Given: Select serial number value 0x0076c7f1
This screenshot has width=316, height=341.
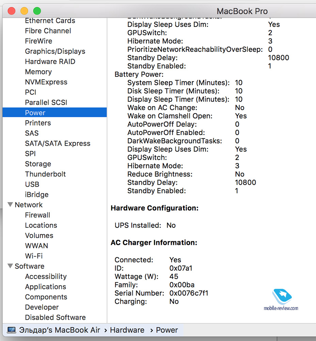Looking at the screenshot, I should click(189, 293).
